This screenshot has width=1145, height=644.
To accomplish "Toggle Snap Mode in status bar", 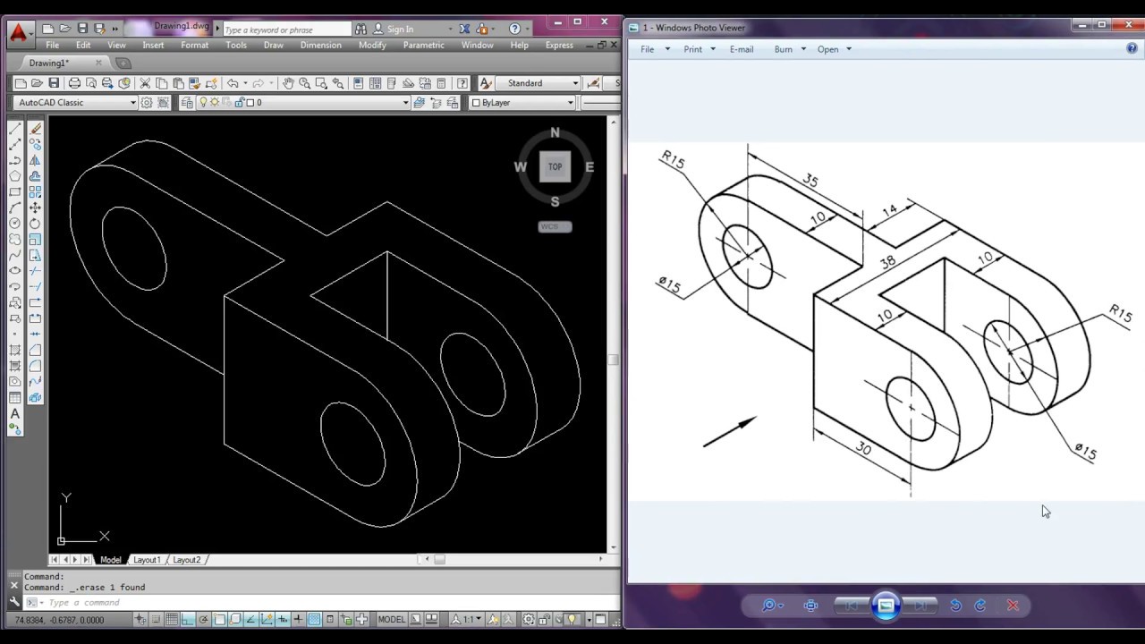I will [x=157, y=619].
